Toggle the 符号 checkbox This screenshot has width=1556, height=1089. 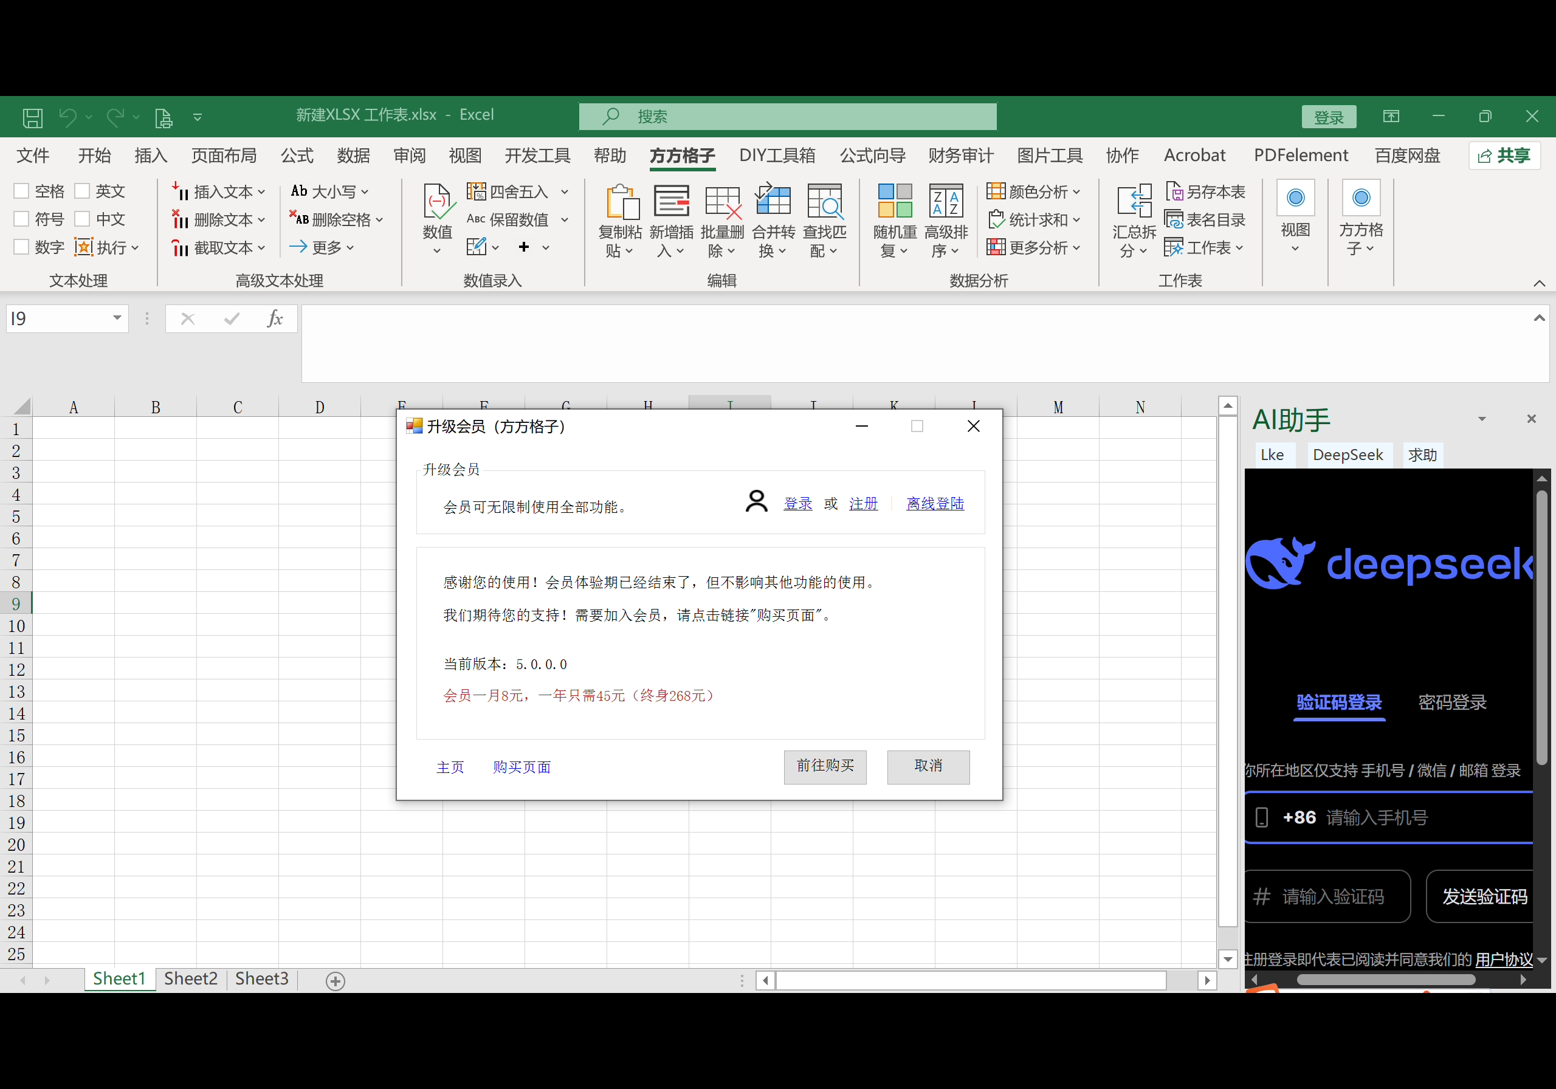point(22,219)
